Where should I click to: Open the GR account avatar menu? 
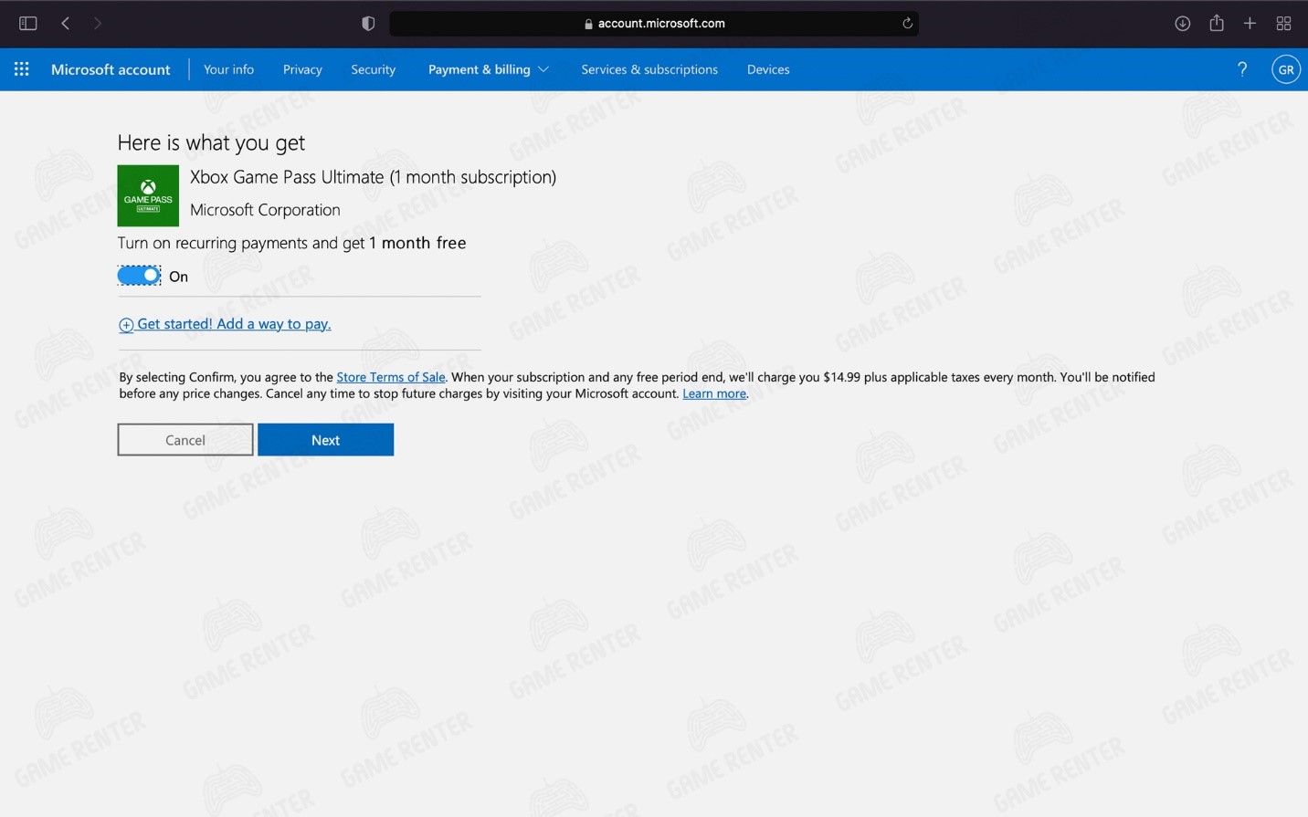point(1286,69)
